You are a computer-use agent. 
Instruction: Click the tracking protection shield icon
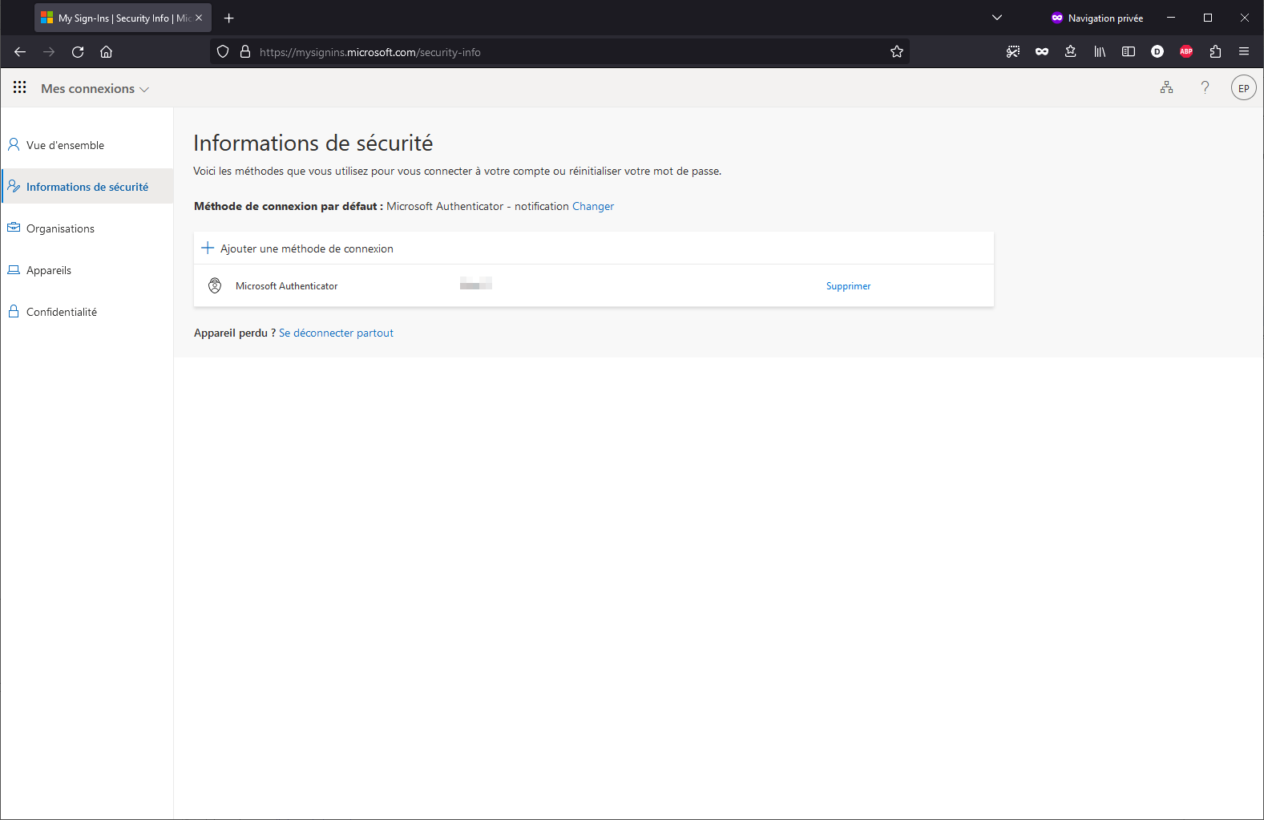pos(223,51)
